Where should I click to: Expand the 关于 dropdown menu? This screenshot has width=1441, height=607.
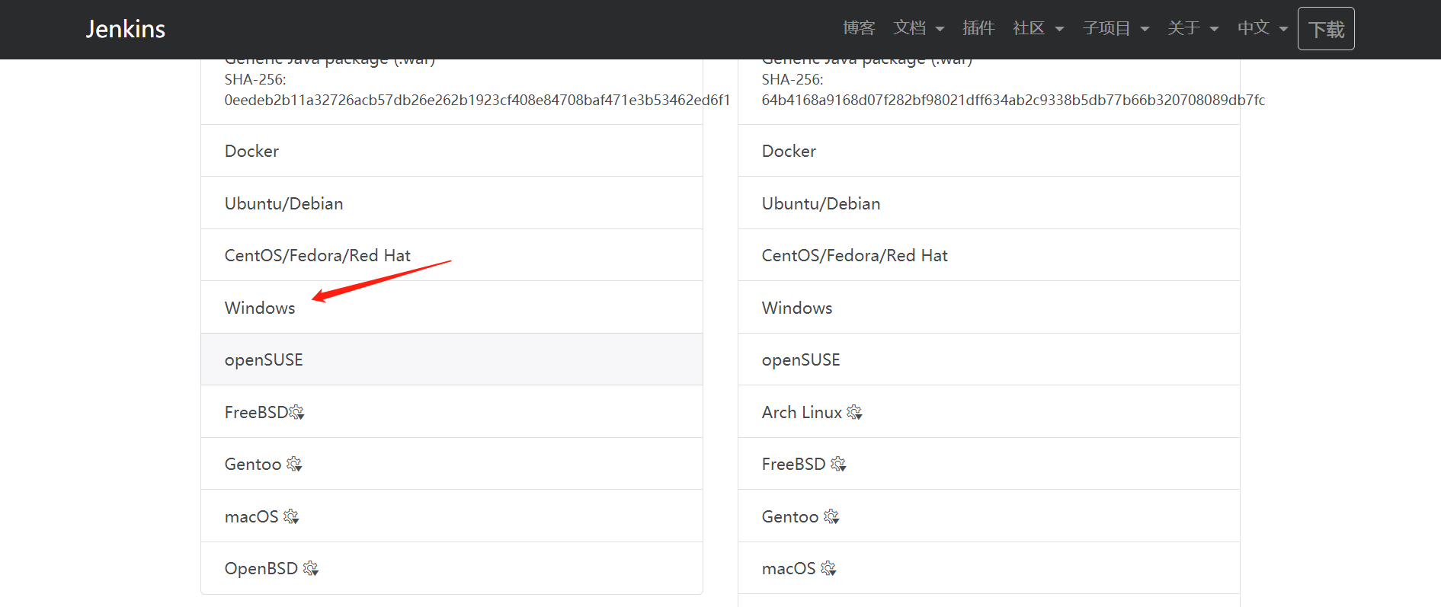click(1193, 28)
